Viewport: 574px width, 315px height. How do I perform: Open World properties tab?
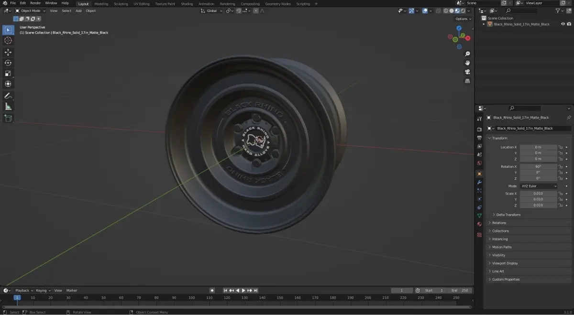[x=479, y=163]
